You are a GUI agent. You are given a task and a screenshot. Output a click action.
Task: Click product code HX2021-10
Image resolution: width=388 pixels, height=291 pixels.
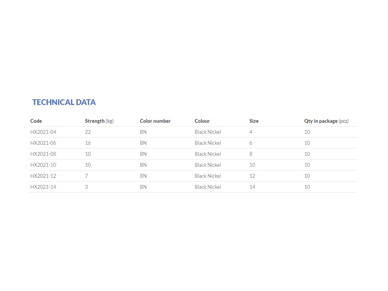(43, 165)
